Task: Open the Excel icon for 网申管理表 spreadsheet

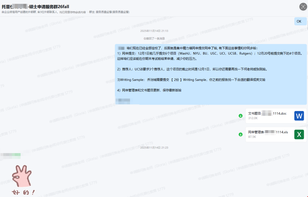Action: coord(299,134)
